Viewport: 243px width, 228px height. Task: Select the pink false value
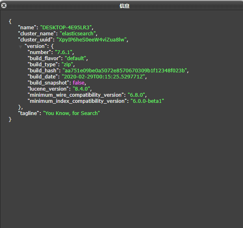[78, 83]
